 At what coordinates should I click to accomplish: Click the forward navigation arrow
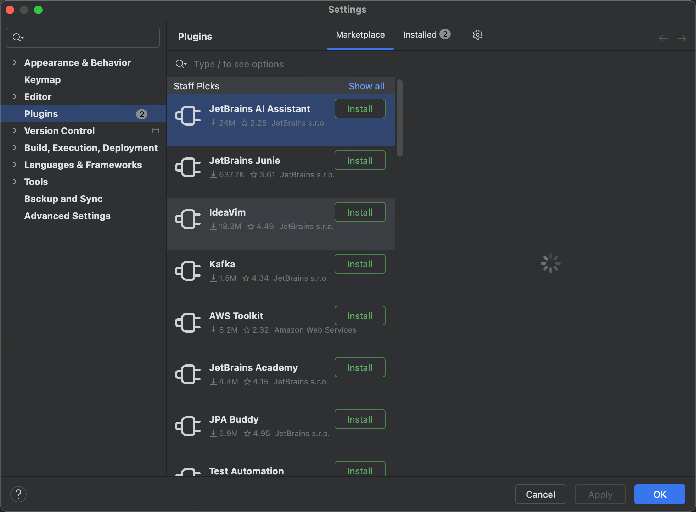point(681,38)
